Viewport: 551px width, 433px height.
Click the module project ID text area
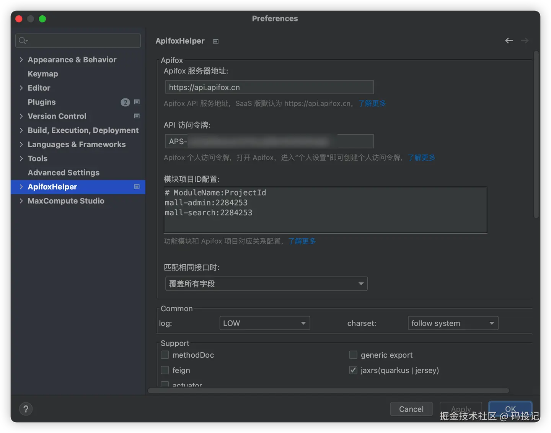point(326,210)
